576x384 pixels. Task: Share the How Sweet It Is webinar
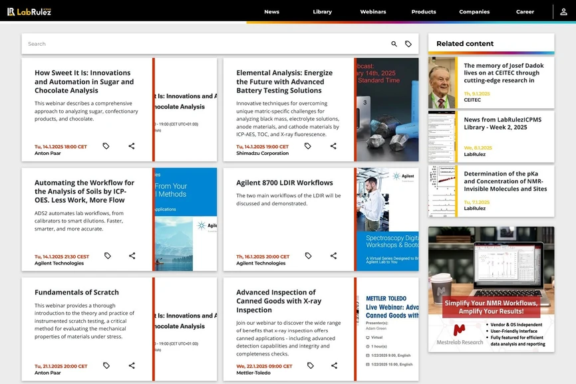[132, 146]
